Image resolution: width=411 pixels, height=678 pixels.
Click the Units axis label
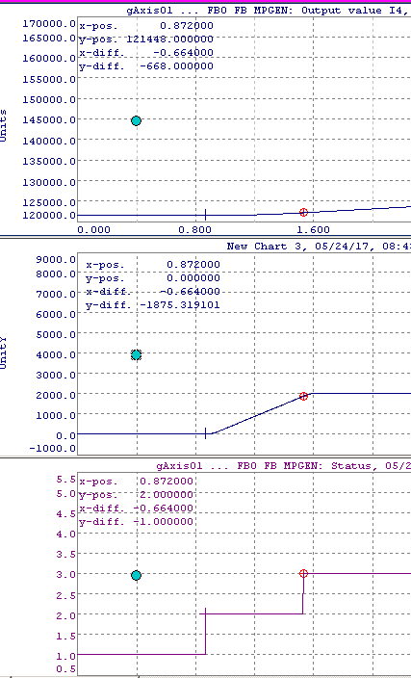[4, 126]
